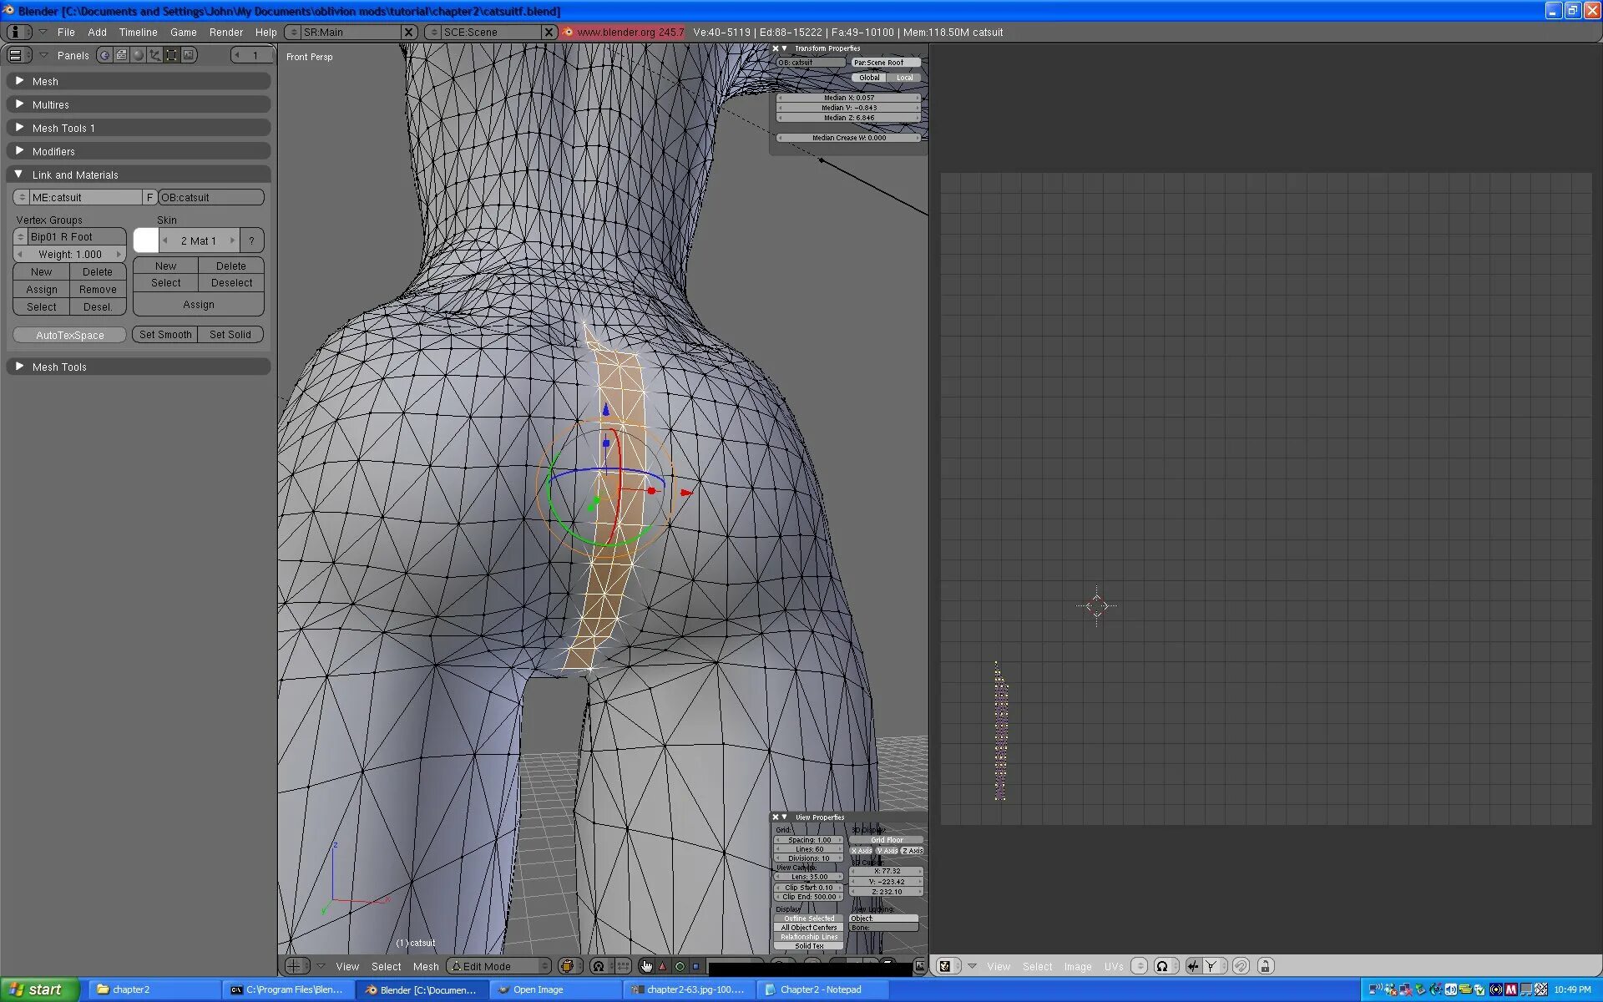This screenshot has height=1002, width=1603.
Task: Open the Render menu
Action: tap(225, 32)
